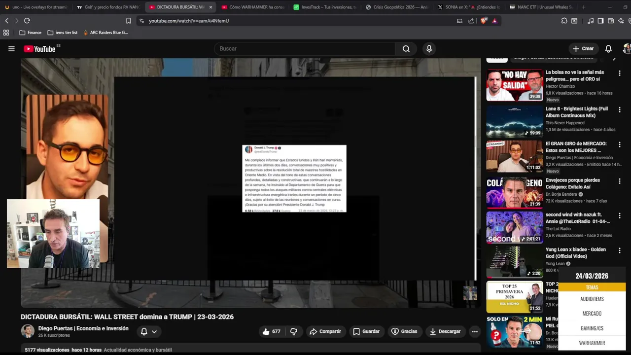Open a new browser tab
This screenshot has height=355, width=631.
[x=584, y=7]
